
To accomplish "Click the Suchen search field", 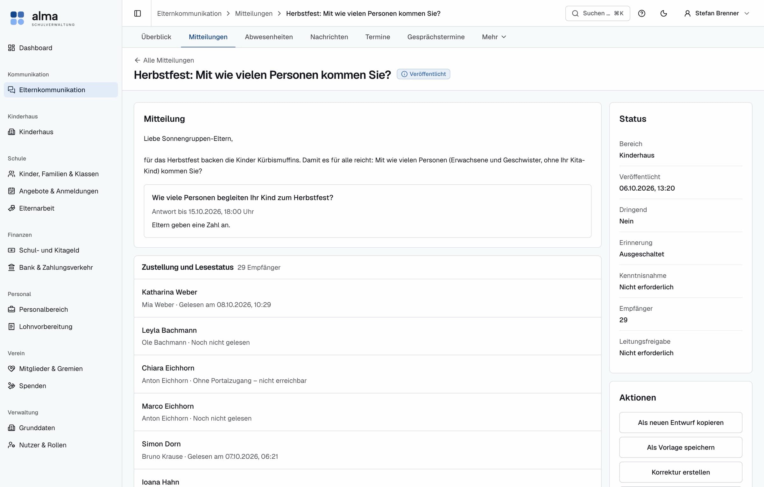I will tap(598, 13).
